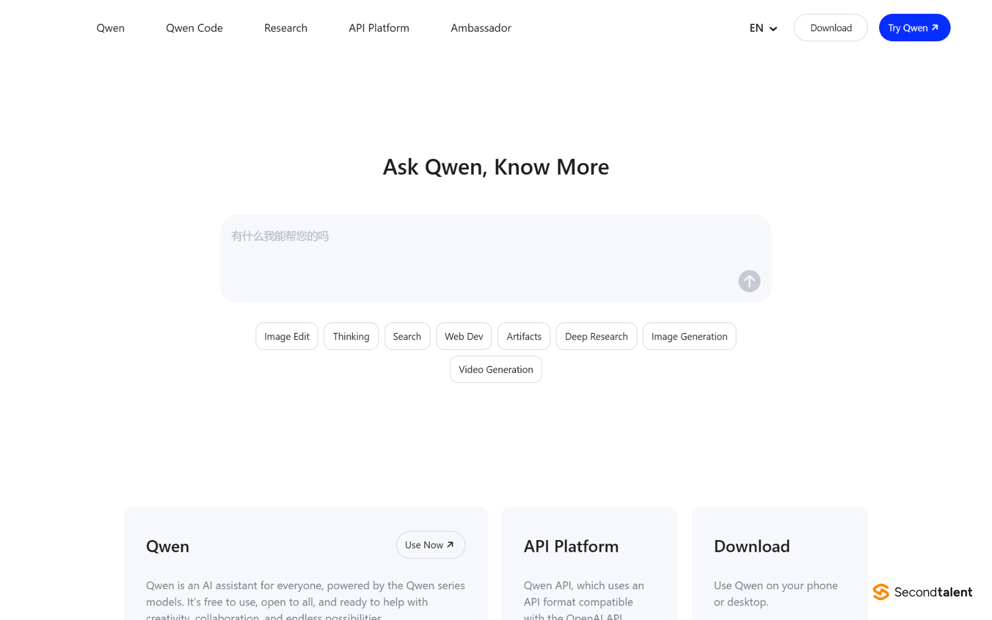Click Use Now on the Qwen card

(430, 545)
